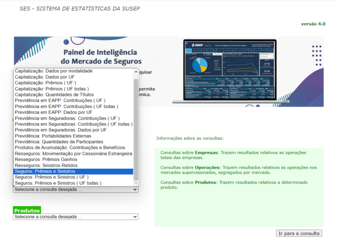
Task: Select Capitalização: Dados por modalidade option
Action: click(x=73, y=71)
